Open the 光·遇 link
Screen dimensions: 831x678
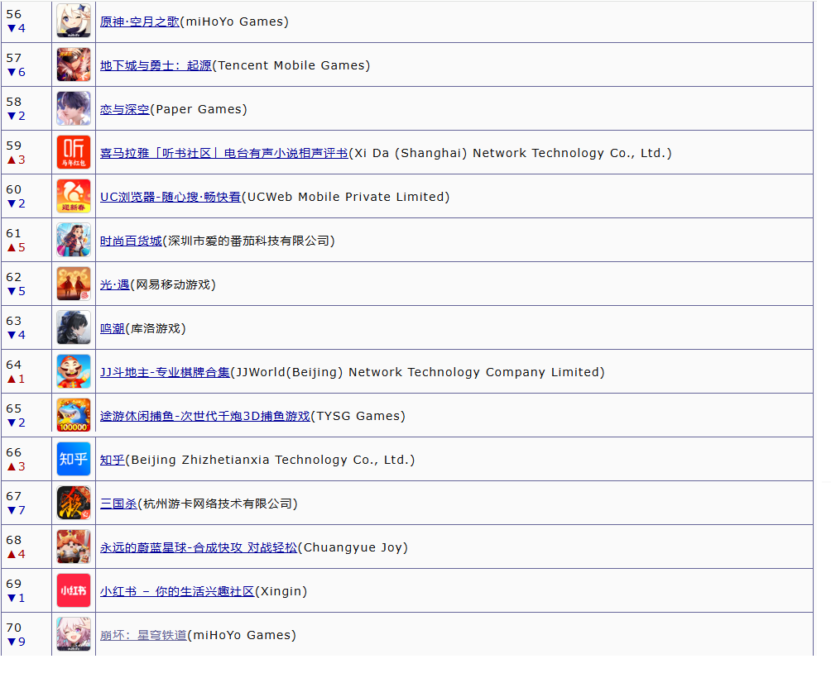click(x=115, y=284)
